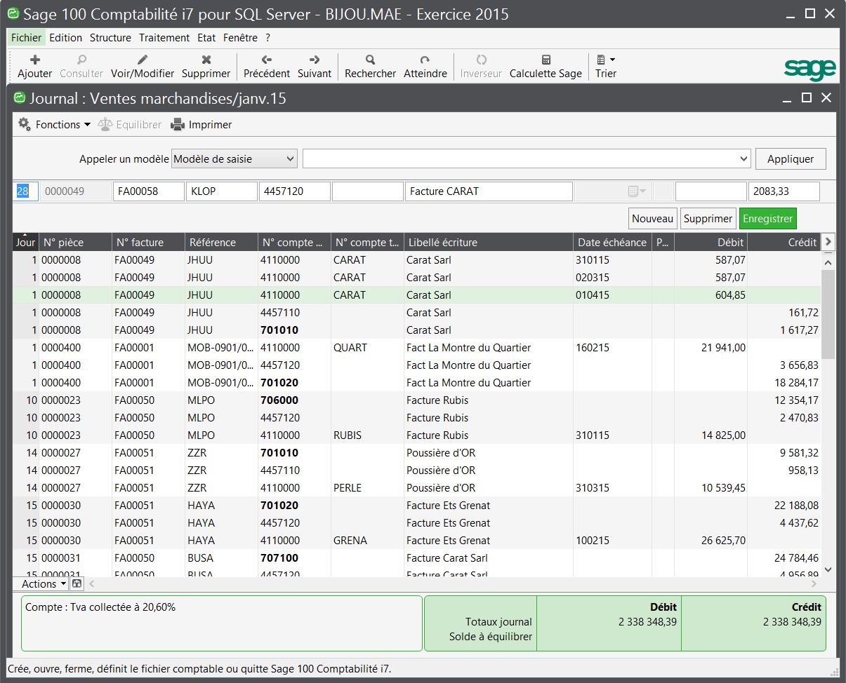Click the Atteindre toolbar icon
This screenshot has width=846, height=683.
point(425,60)
